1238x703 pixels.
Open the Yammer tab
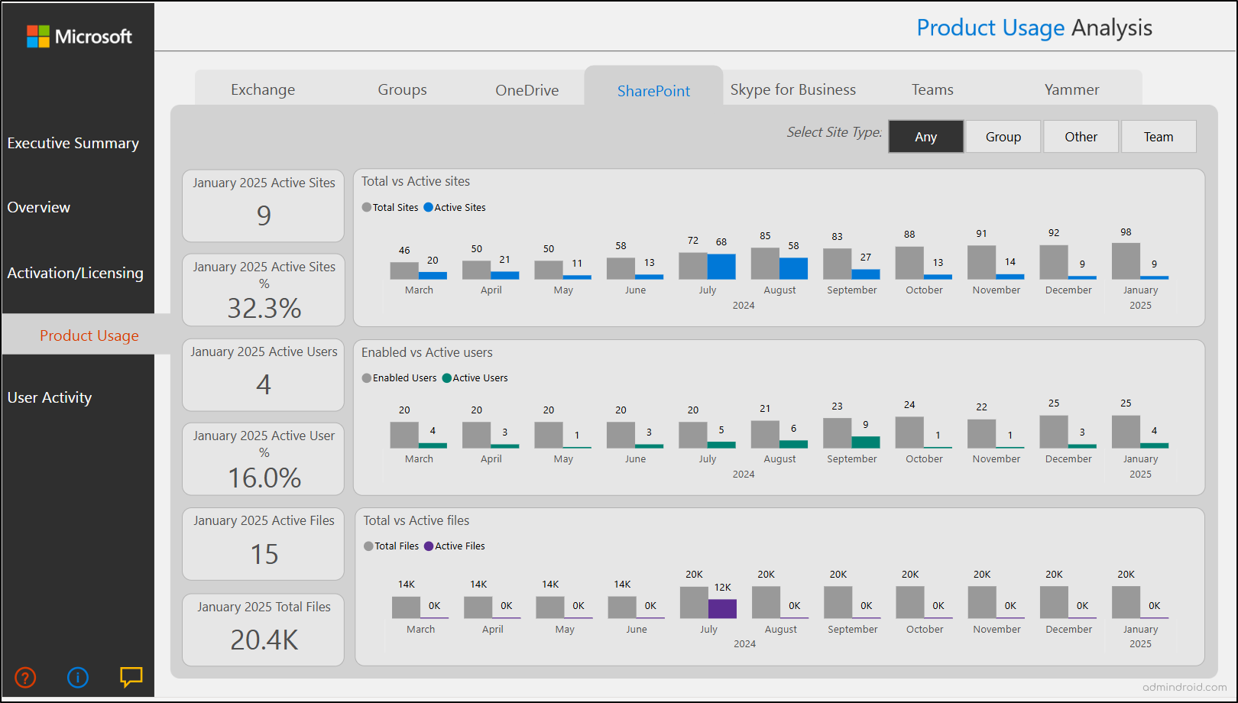click(1071, 89)
